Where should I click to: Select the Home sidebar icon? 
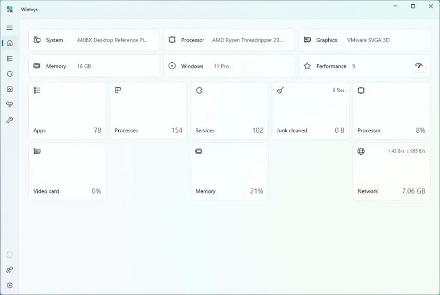10,43
